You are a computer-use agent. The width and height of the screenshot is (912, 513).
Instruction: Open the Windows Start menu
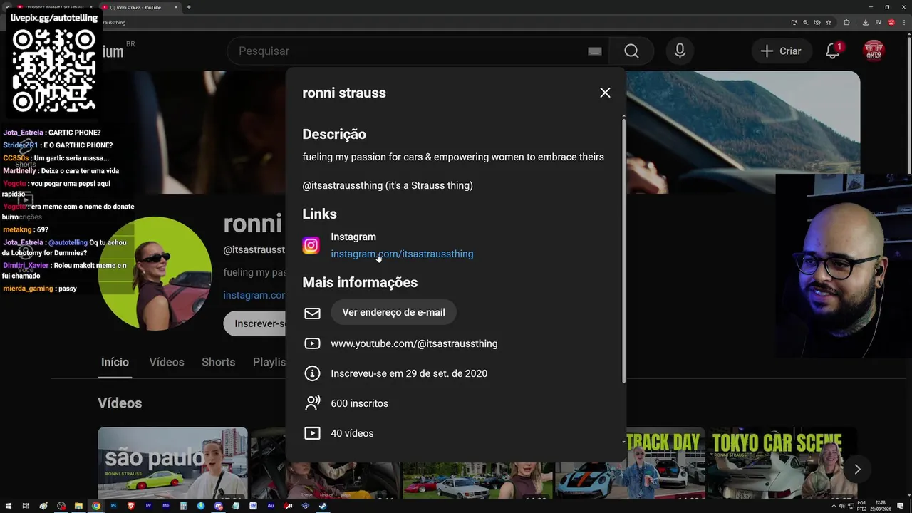pyautogui.click(x=8, y=506)
